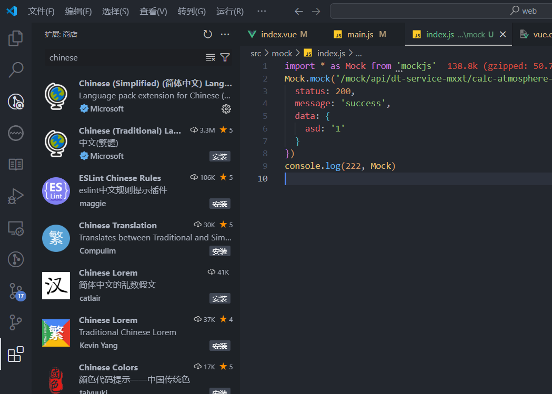The image size is (552, 394).
Task: Click the 138.8k gzipped import cost text
Action: point(499,66)
